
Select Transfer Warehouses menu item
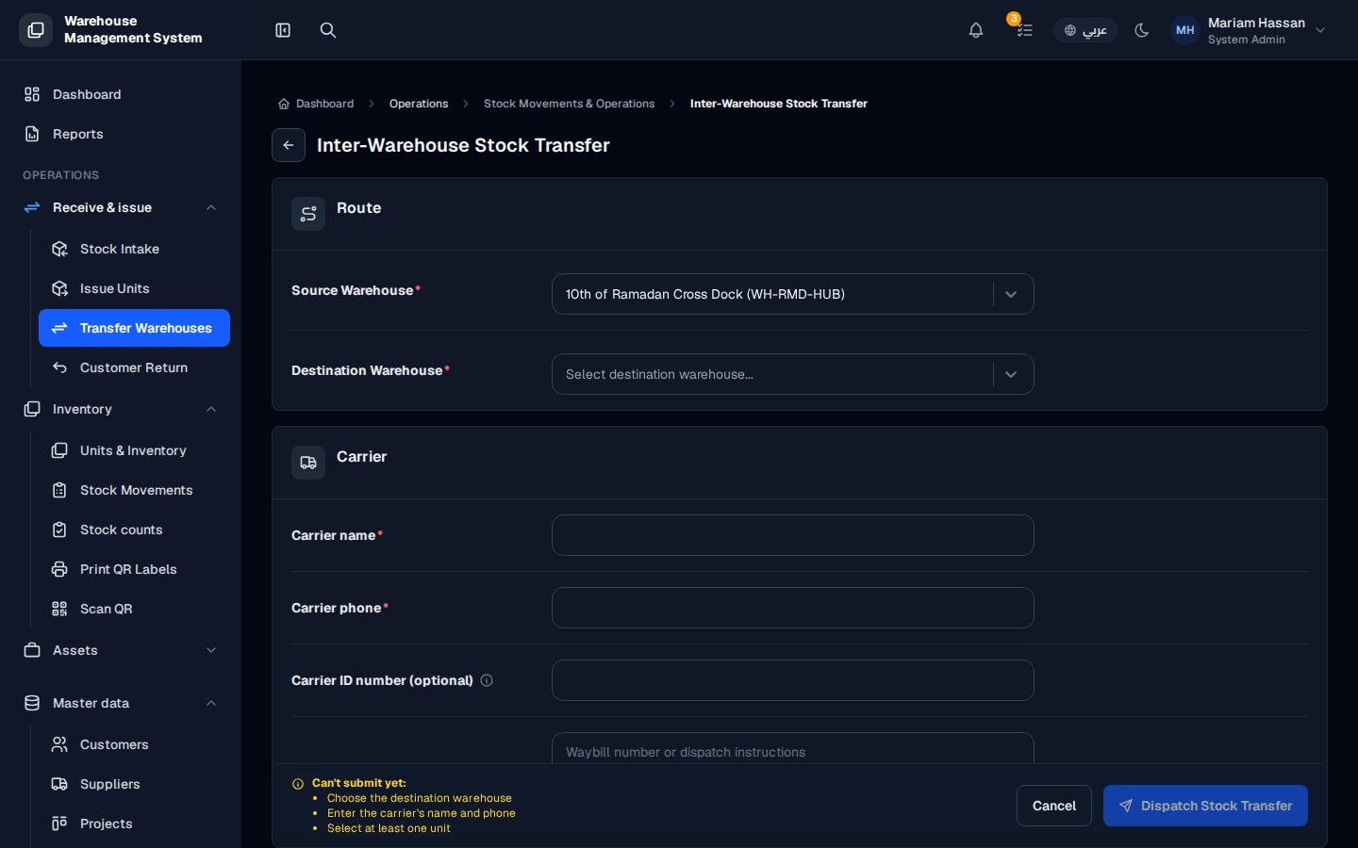pyautogui.click(x=134, y=328)
